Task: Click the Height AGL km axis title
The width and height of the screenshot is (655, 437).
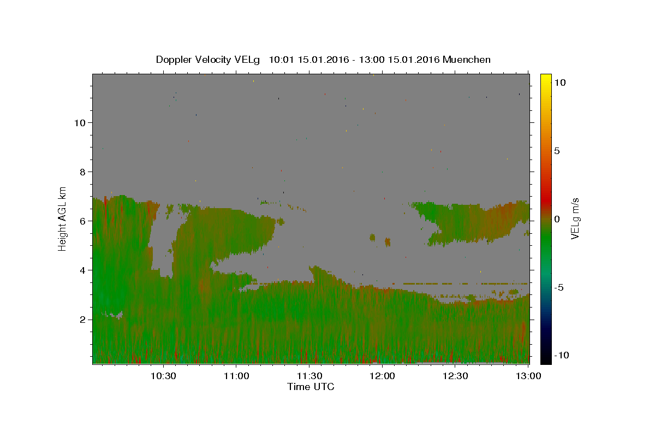Action: [63, 218]
